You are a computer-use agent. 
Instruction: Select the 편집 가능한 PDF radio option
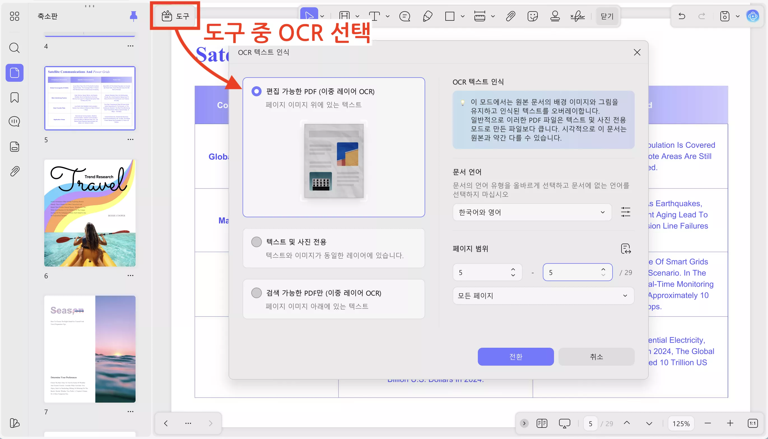256,91
